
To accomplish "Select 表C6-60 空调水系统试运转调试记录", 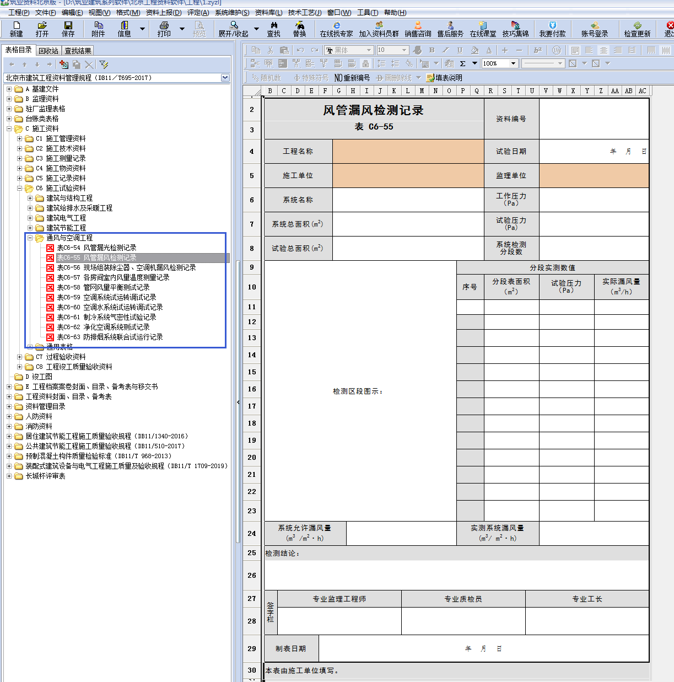I will (110, 308).
